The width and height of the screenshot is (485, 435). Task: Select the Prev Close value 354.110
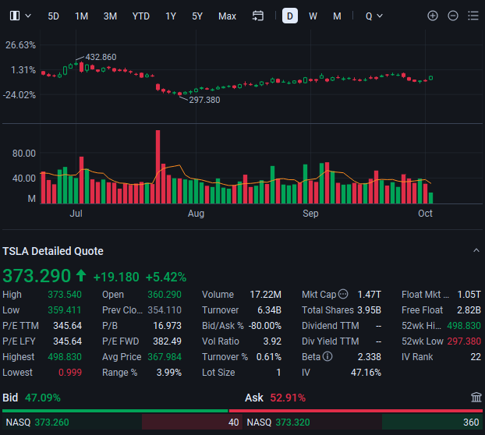click(x=165, y=310)
